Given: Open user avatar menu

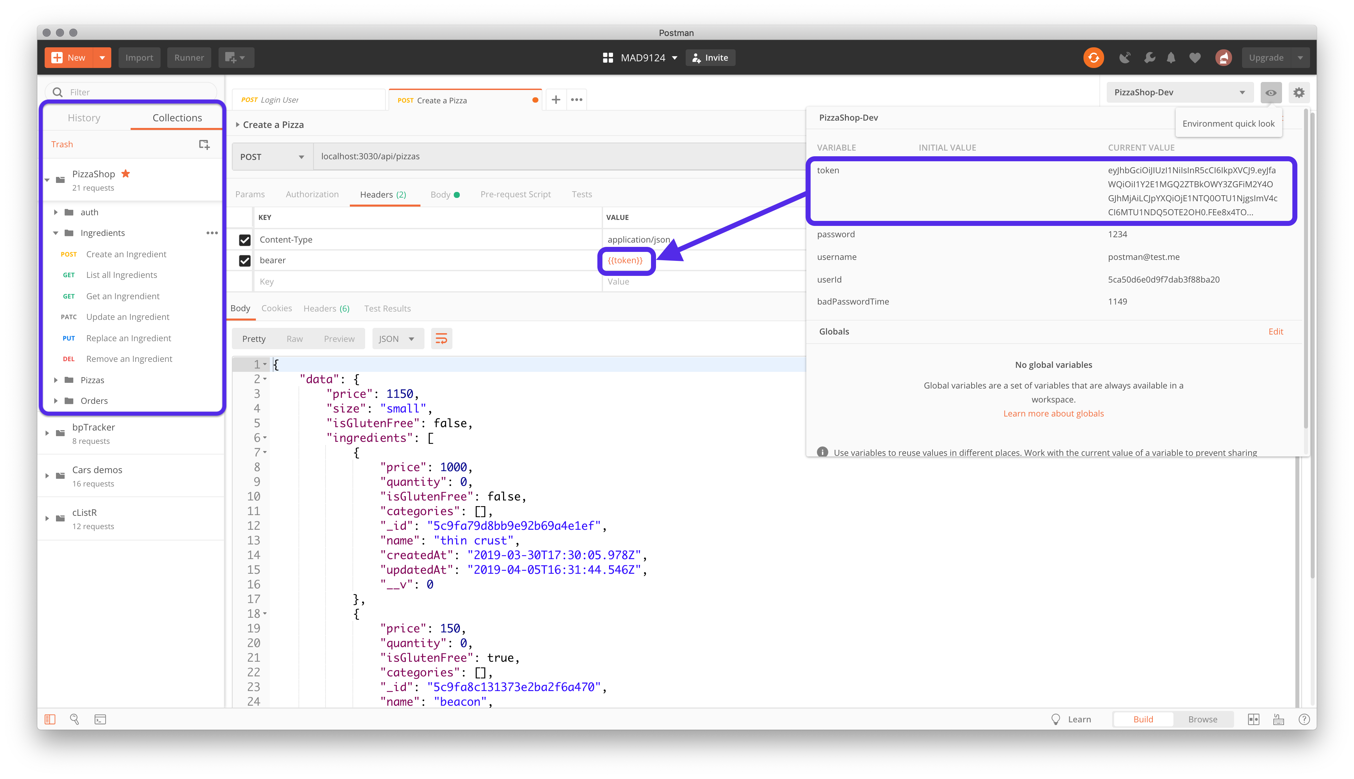Looking at the screenshot, I should point(1223,57).
